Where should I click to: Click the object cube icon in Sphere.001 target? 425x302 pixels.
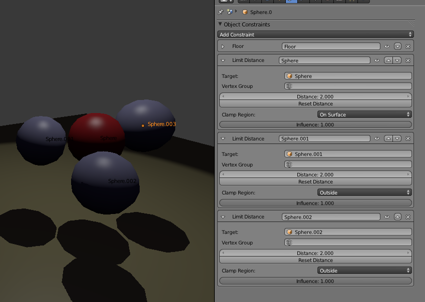coord(289,154)
